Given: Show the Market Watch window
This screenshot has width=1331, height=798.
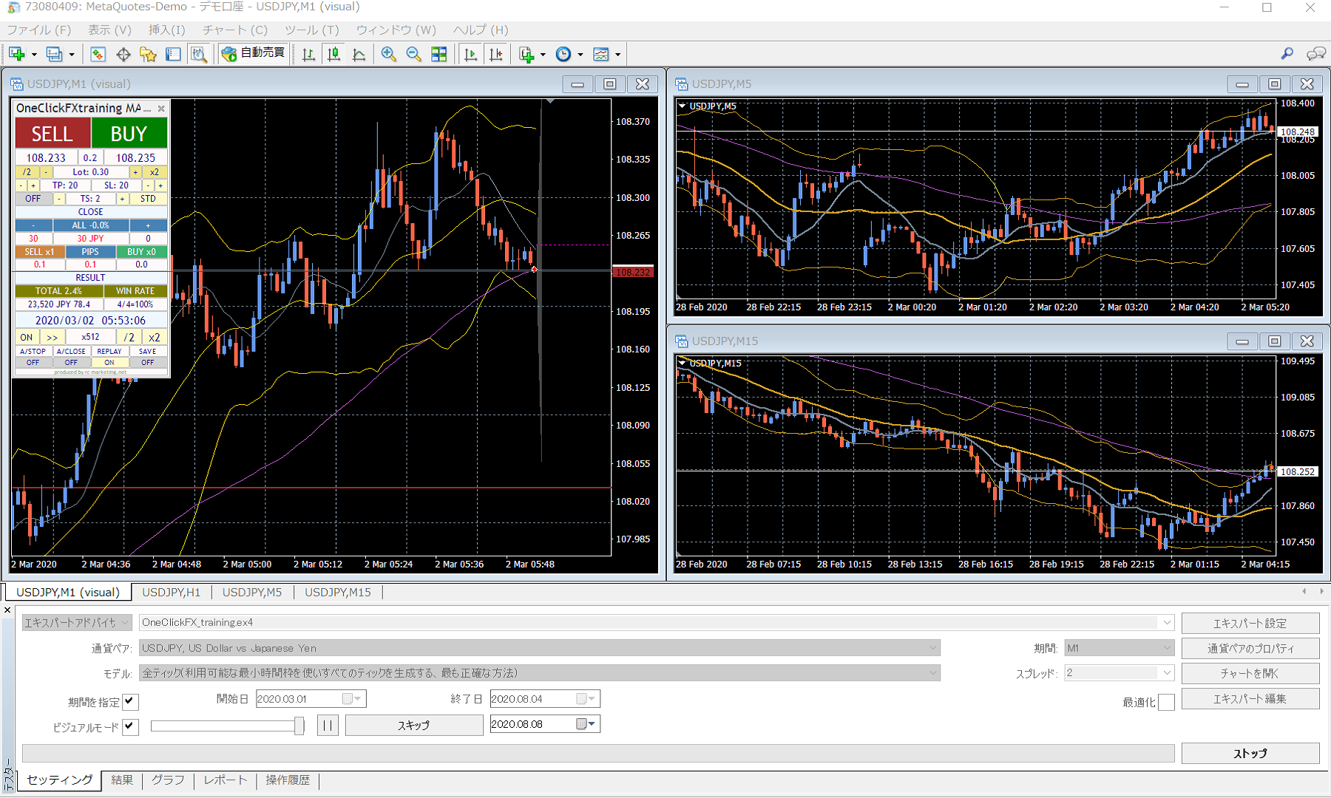Looking at the screenshot, I should point(98,54).
